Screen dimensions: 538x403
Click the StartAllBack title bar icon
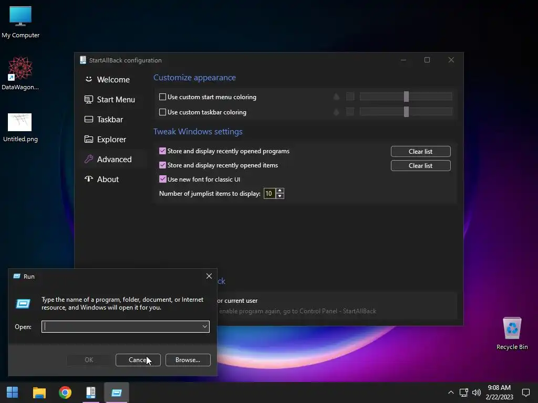tap(82, 60)
